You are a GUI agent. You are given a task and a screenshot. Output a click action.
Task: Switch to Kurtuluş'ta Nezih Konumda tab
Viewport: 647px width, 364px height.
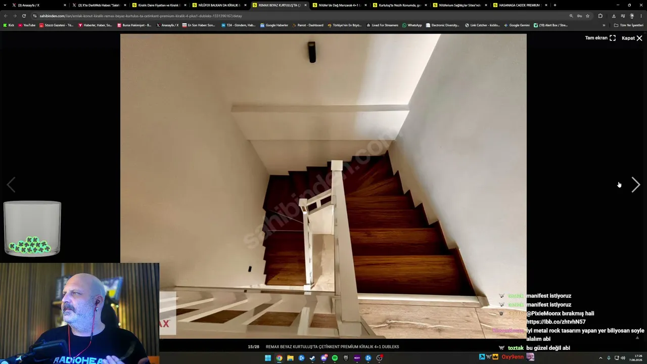click(x=399, y=5)
